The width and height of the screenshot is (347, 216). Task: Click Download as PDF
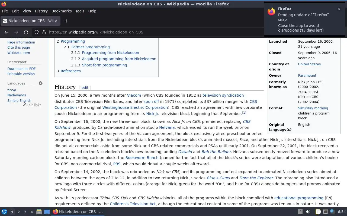[x=21, y=69]
